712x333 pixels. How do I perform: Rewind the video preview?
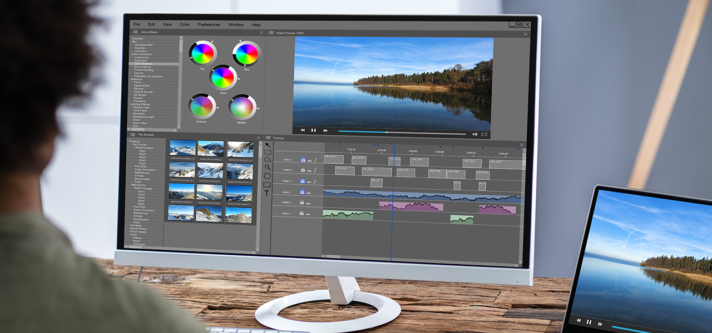click(x=303, y=130)
